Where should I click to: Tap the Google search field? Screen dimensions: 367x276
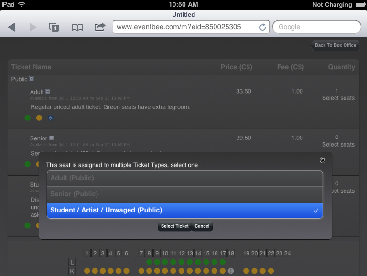pos(316,27)
